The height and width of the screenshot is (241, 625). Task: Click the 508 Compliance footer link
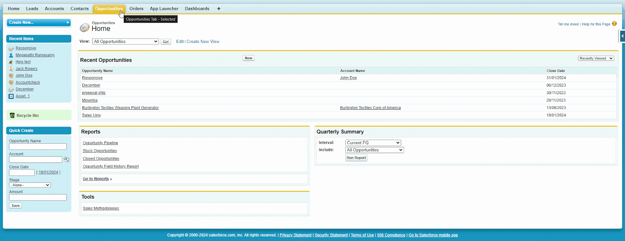point(391,235)
